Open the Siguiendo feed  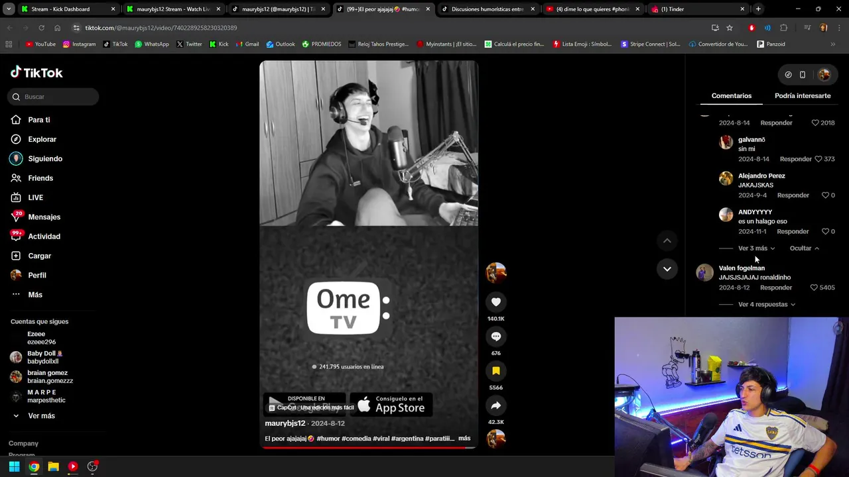[x=36, y=159]
